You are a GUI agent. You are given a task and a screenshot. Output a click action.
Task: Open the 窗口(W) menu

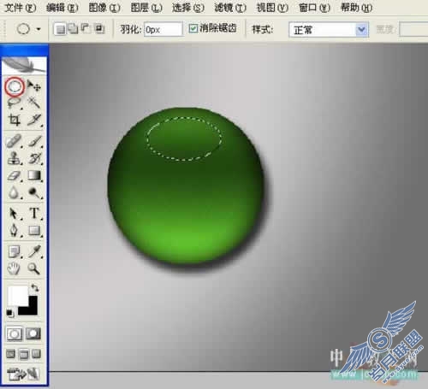pos(314,8)
